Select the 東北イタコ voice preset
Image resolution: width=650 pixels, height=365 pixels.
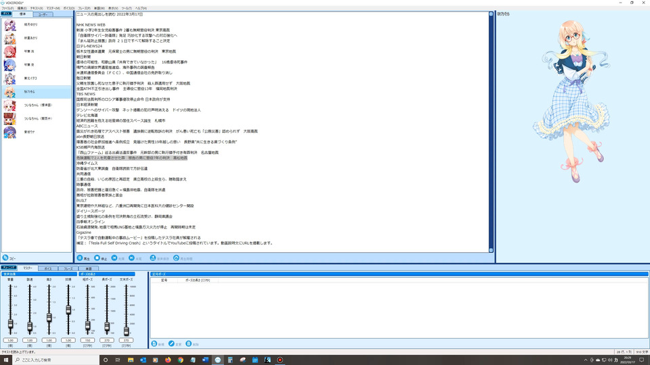(37, 78)
